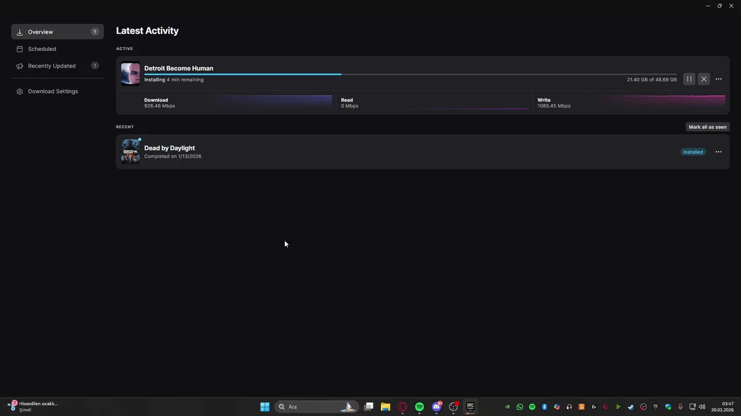Viewport: 741px width, 416px height.
Task: Click the download icon beside Overview
Action: [20, 32]
